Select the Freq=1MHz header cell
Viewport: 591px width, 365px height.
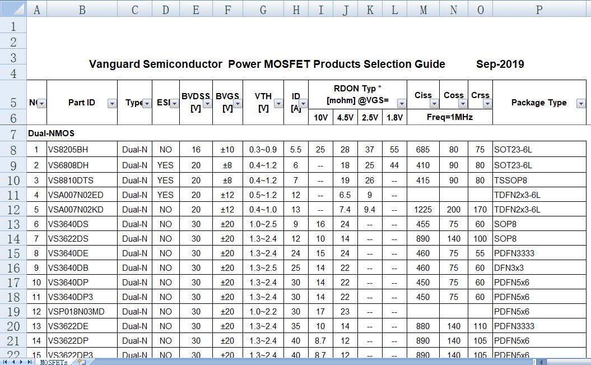450,117
